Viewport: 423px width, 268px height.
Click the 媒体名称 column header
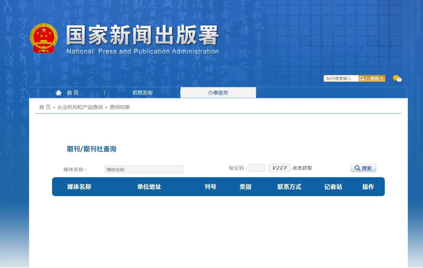[x=79, y=187]
